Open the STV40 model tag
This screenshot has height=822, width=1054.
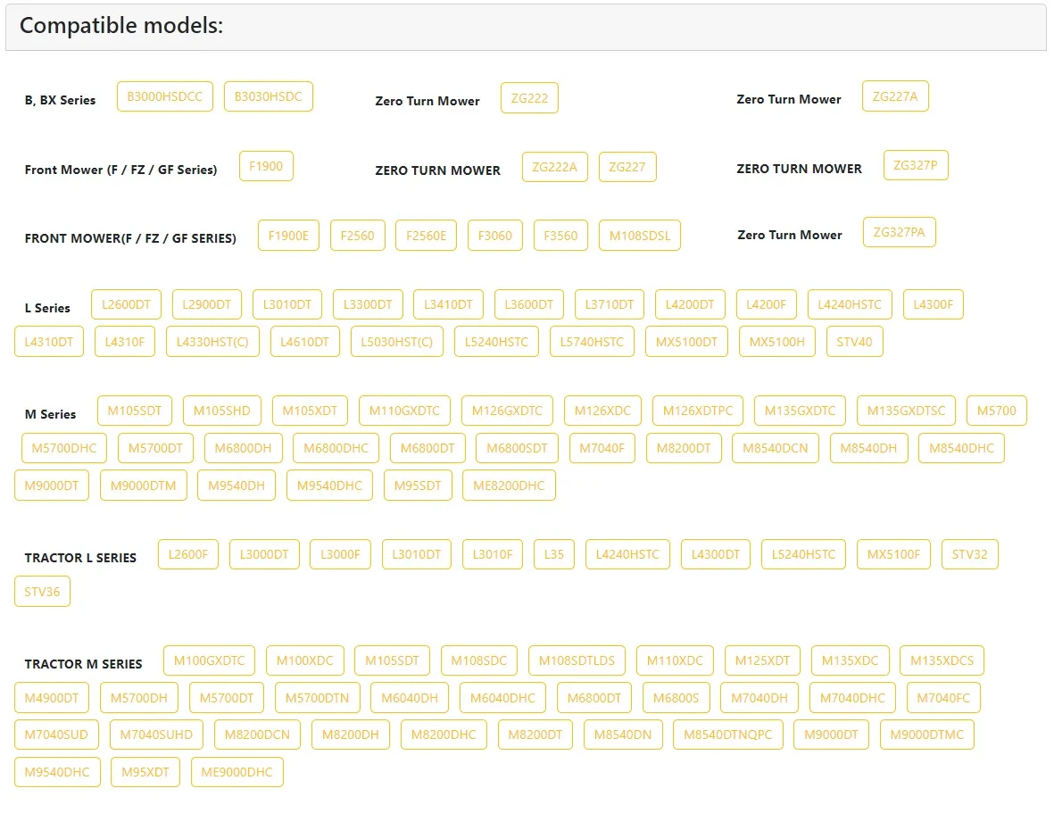pyautogui.click(x=854, y=342)
